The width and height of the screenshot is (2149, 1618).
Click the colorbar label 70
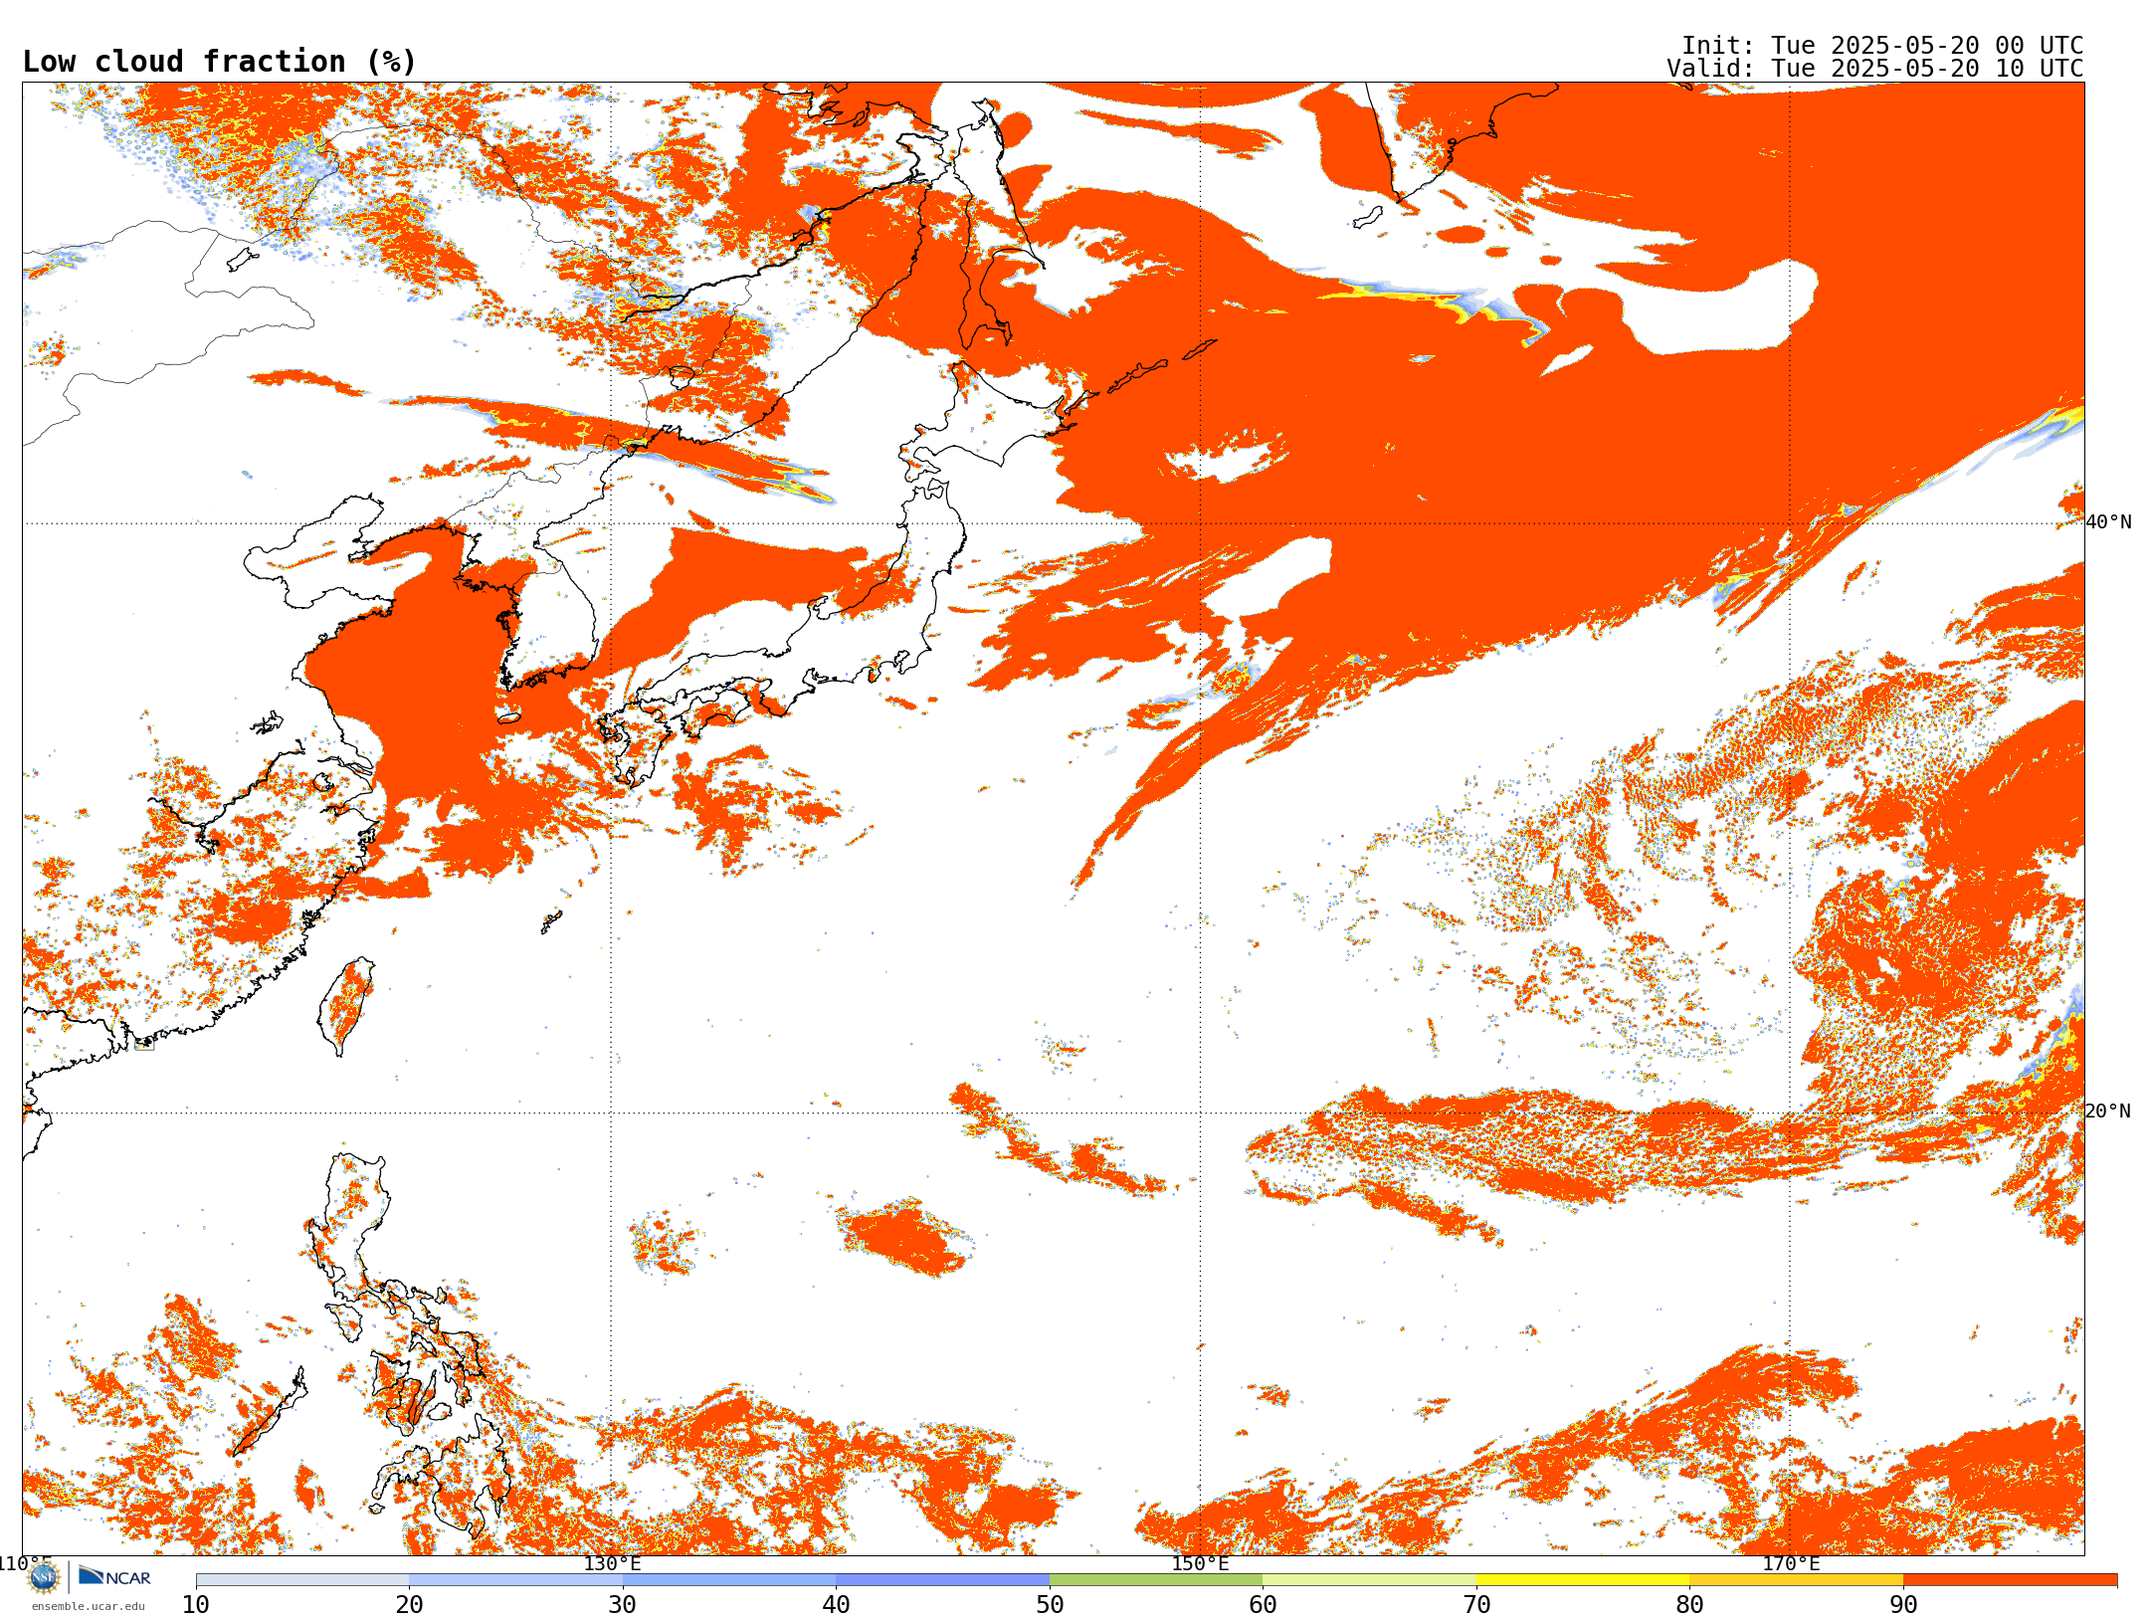pyautogui.click(x=1476, y=1605)
